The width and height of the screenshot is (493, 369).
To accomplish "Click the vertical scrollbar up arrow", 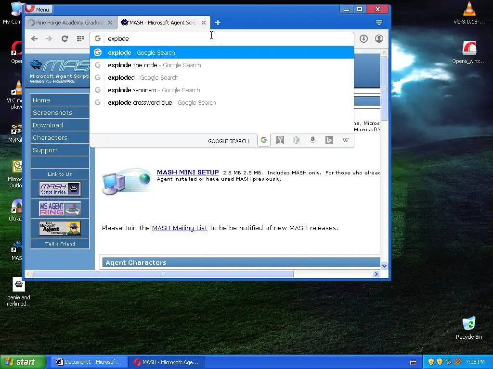I will (x=384, y=53).
